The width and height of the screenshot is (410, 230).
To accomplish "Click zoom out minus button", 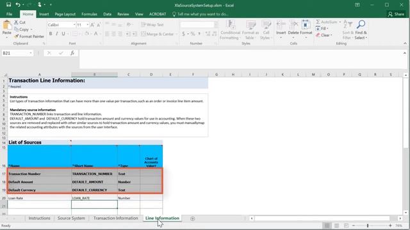I will tap(354, 226).
